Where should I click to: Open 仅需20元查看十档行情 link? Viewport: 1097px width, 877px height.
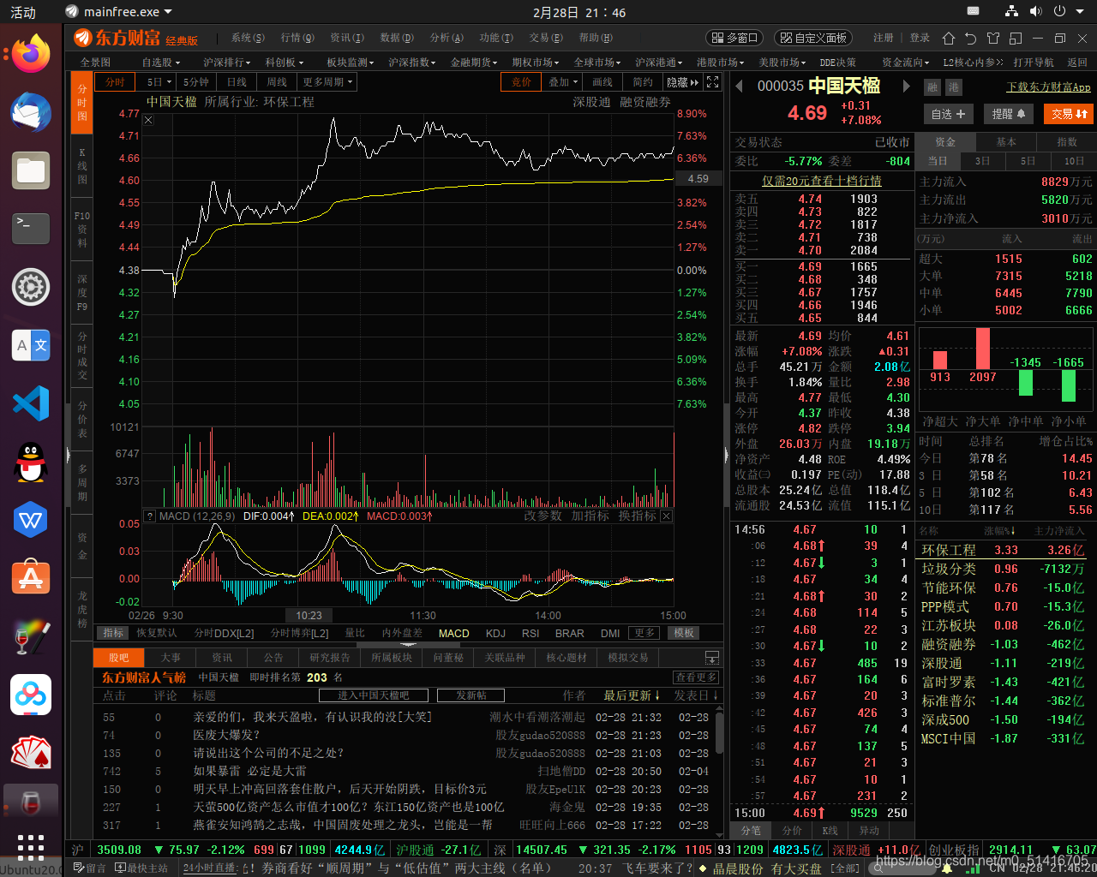pos(822,181)
